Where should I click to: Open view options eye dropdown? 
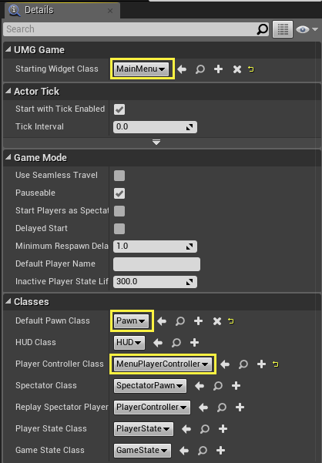point(307,29)
